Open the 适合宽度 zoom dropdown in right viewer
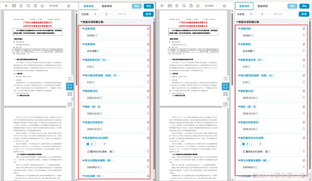 click(x=211, y=6)
